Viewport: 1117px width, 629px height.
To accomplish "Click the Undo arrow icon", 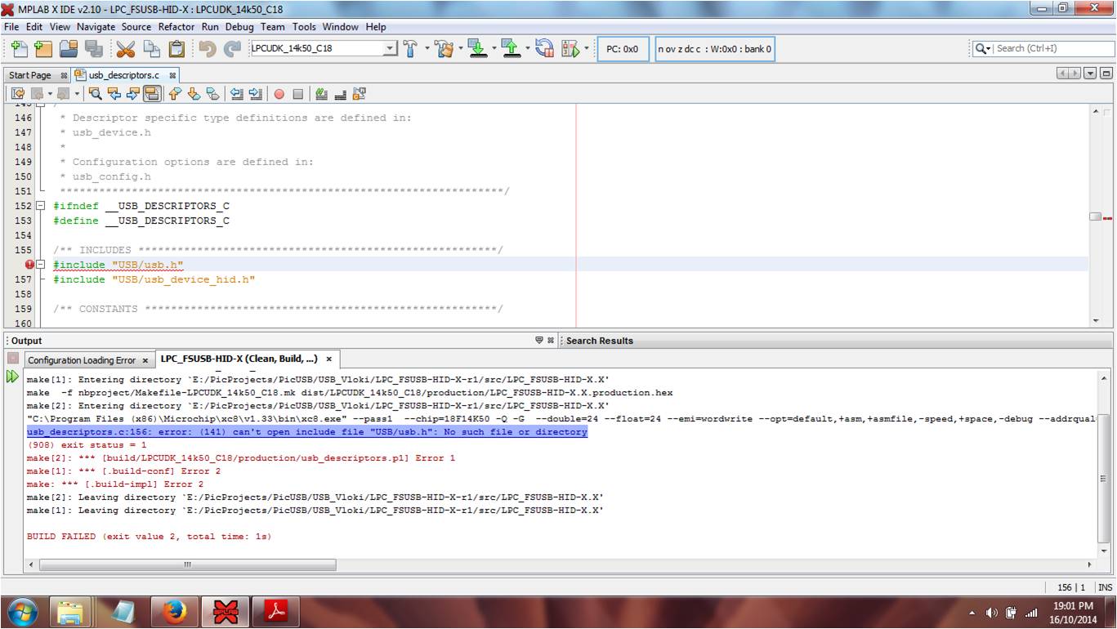I will 208,49.
